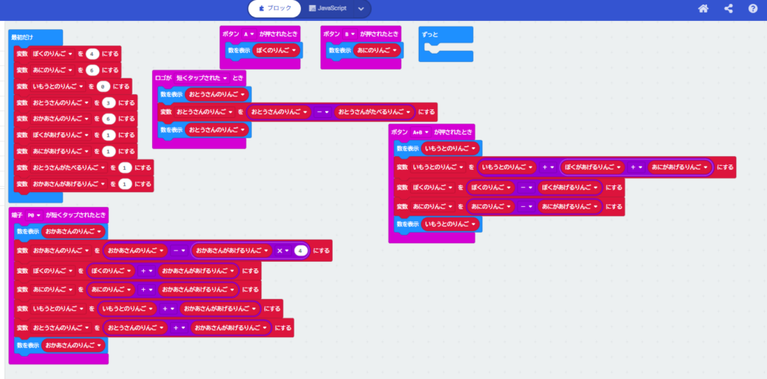The height and width of the screenshot is (379, 767).
Task: Edit value 0 for いもうとのりんご in 最初だけ
Action: tap(103, 87)
